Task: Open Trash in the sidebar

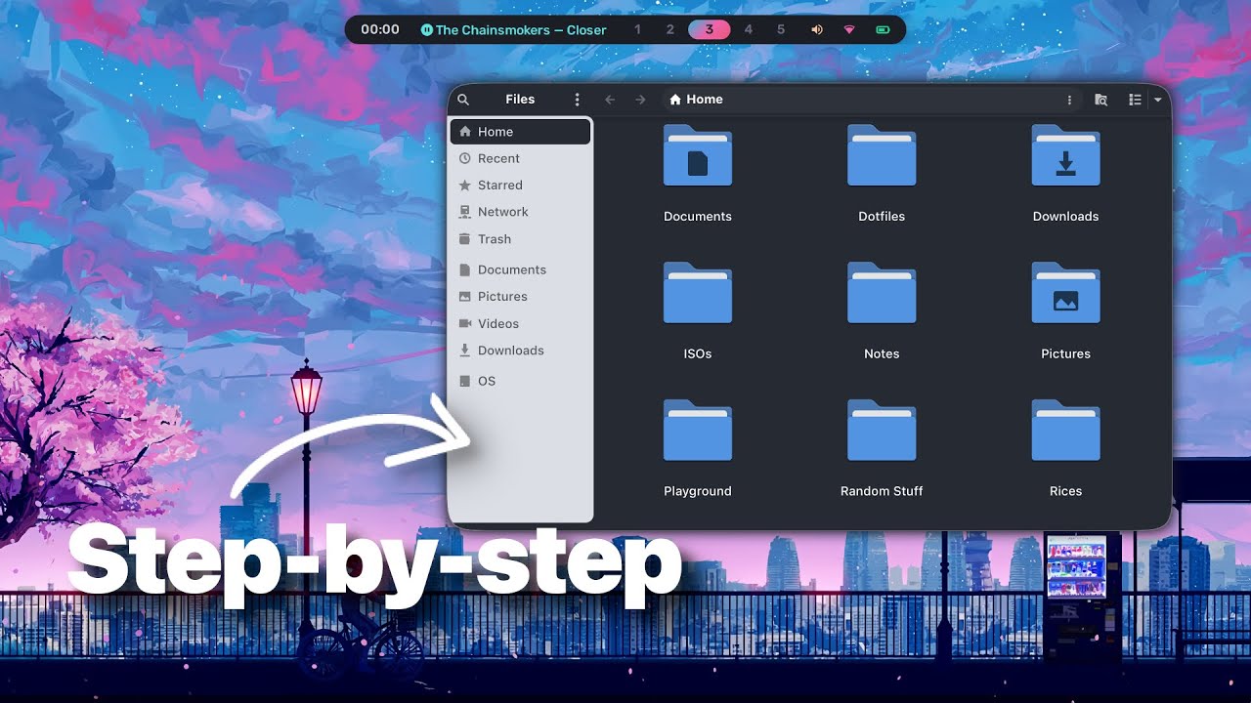Action: 520,239
